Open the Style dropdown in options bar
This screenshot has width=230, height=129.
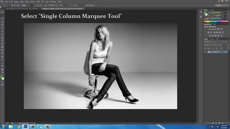pos(53,5)
